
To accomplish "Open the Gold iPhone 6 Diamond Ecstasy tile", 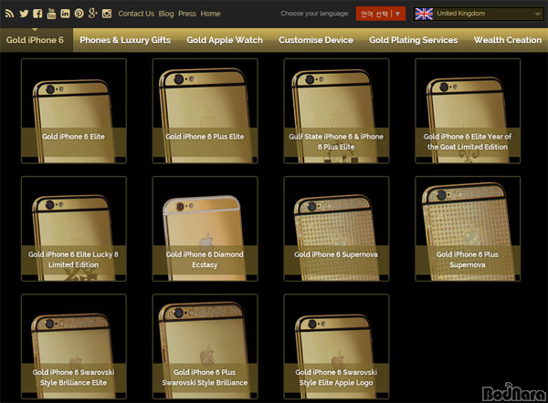I will tap(205, 229).
